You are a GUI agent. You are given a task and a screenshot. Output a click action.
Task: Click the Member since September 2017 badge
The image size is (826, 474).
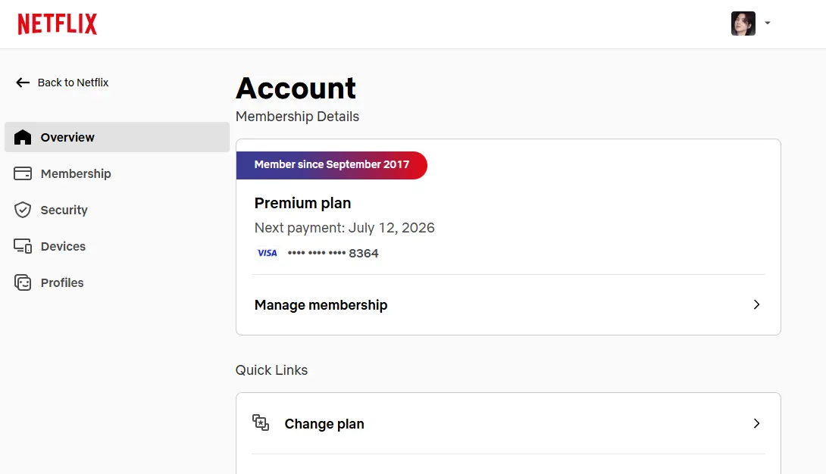pos(332,165)
